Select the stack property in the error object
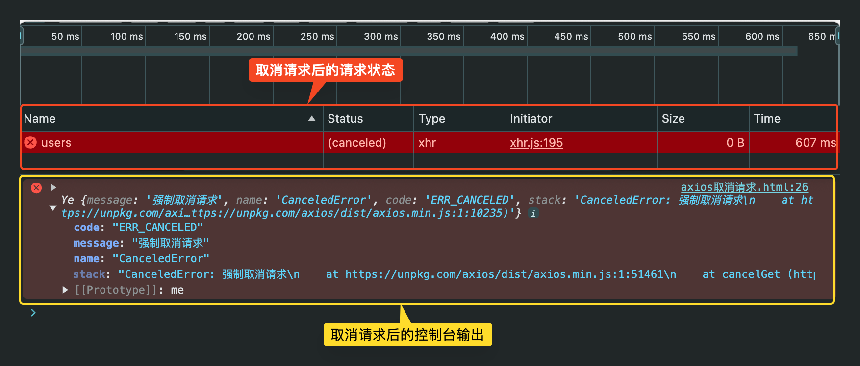 pyautogui.click(x=89, y=274)
